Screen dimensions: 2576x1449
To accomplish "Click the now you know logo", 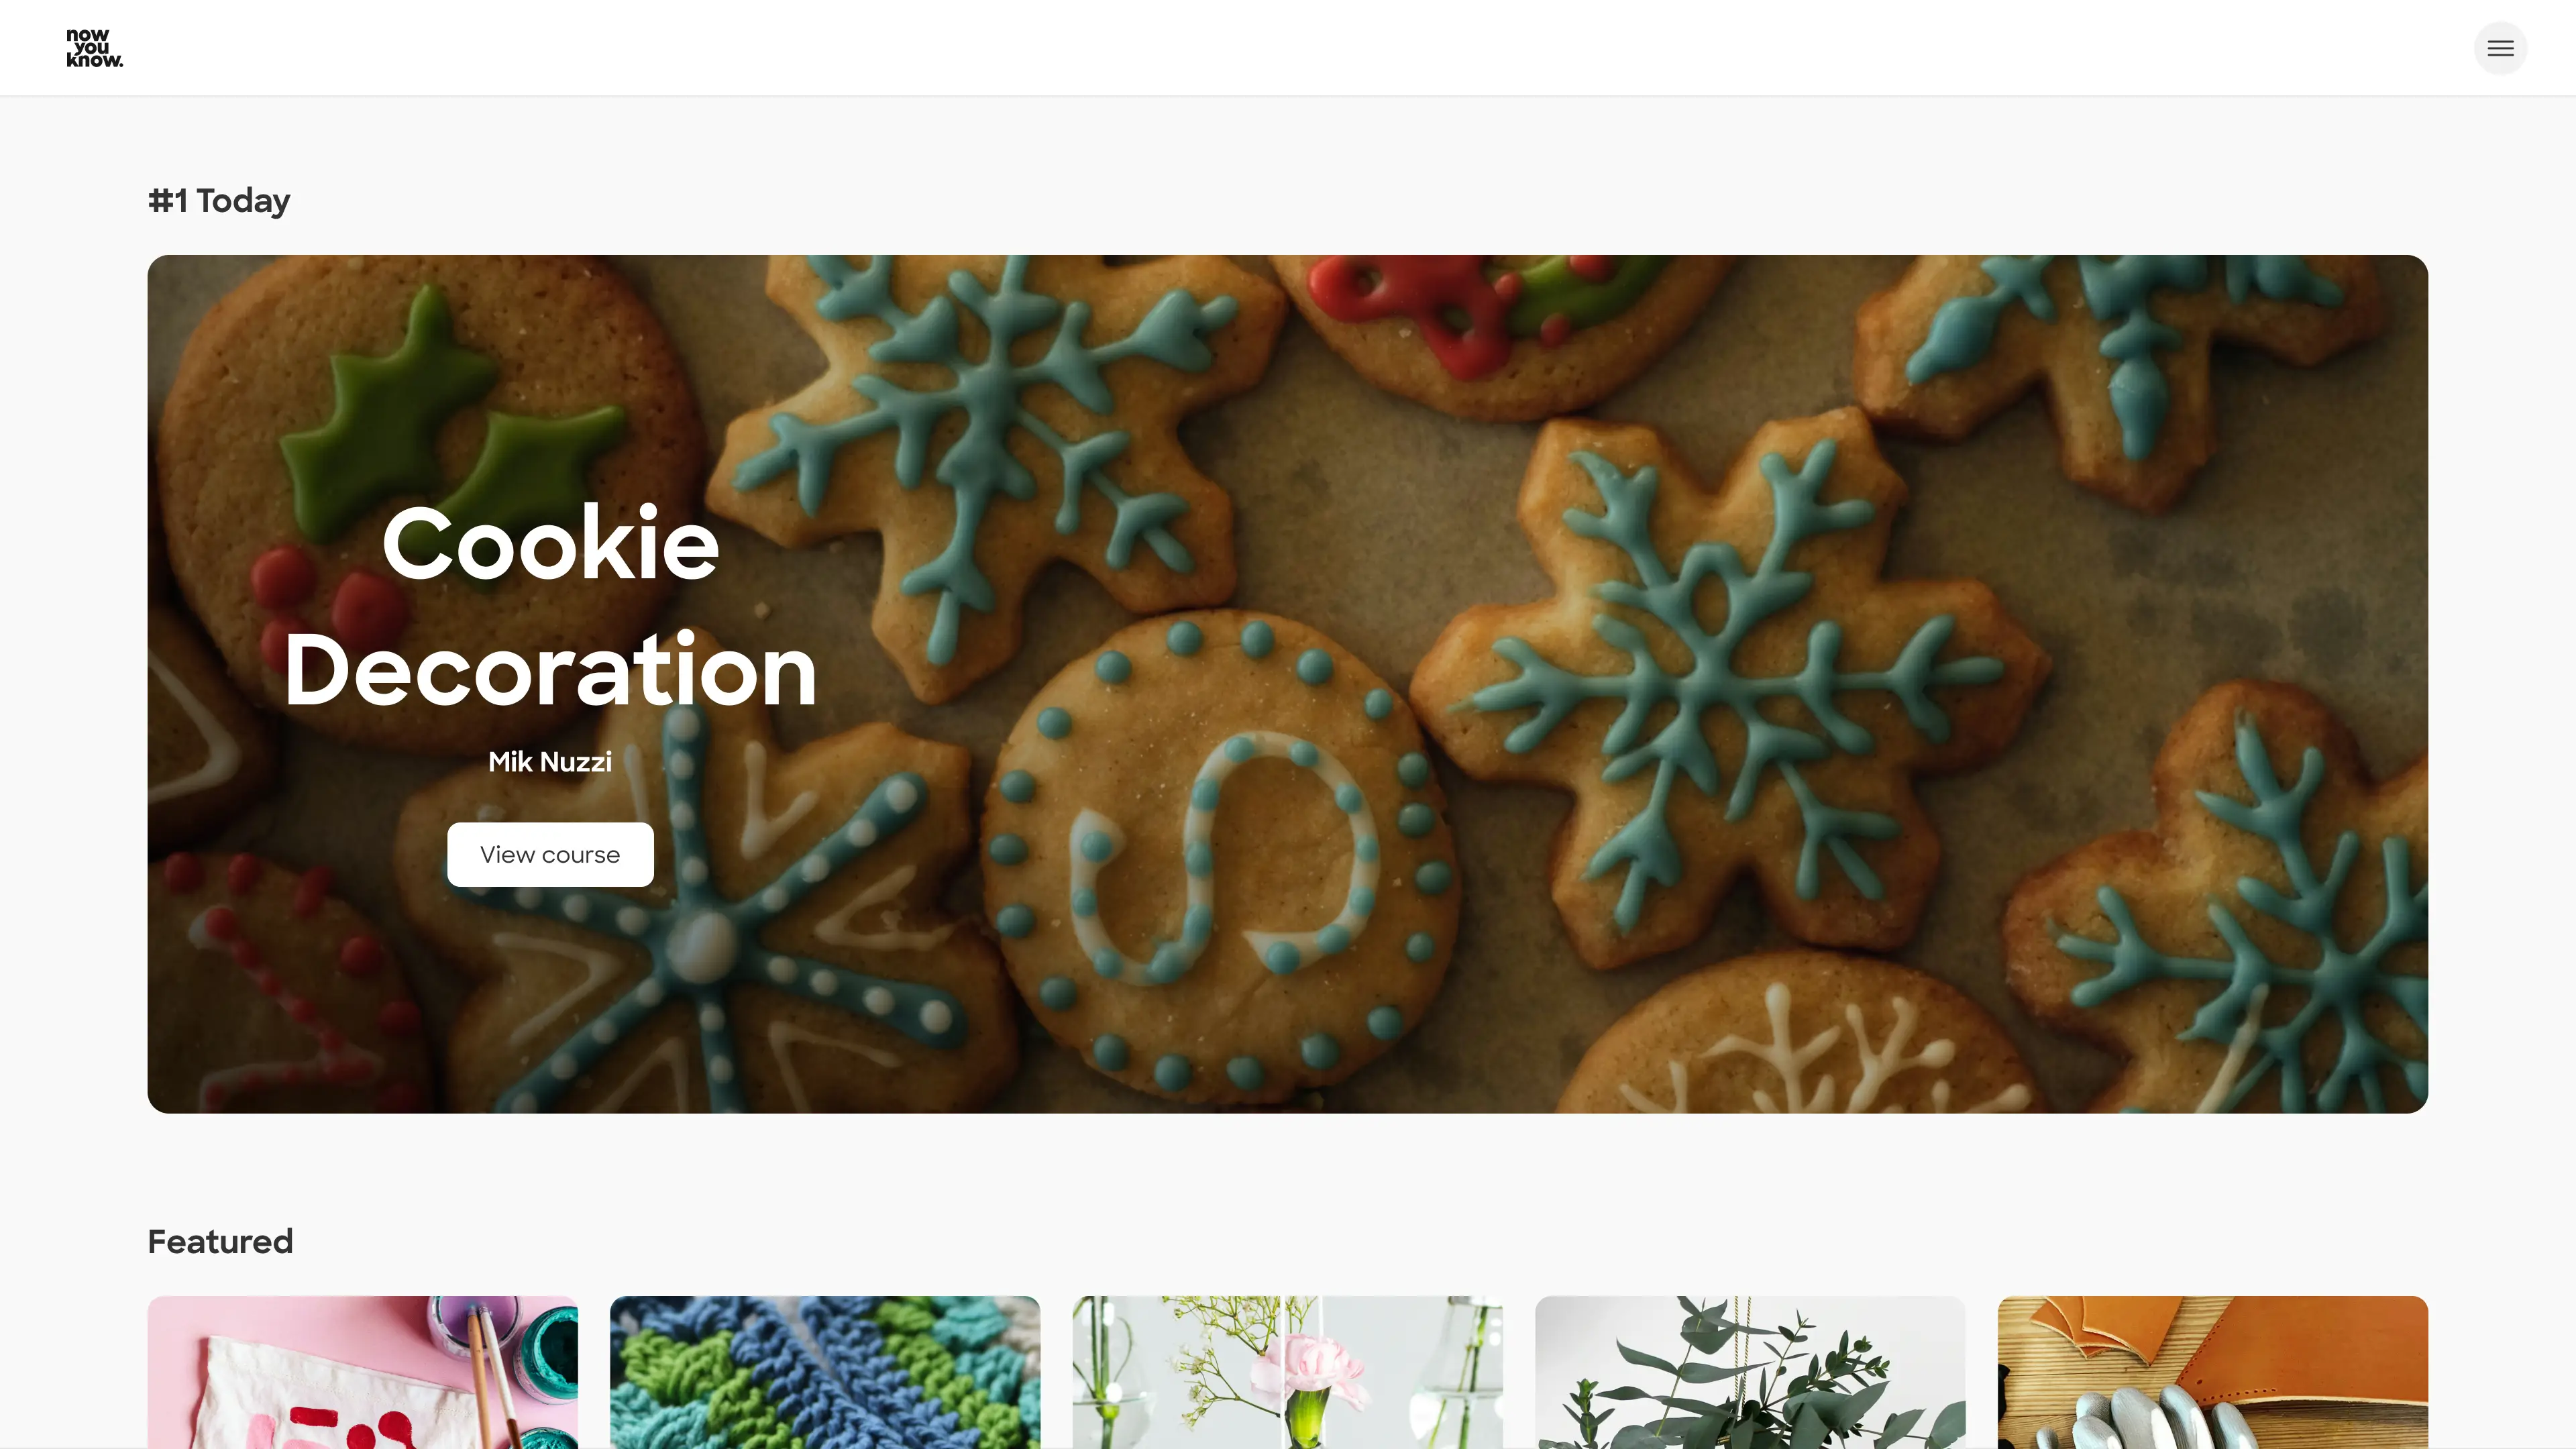I will (x=94, y=48).
